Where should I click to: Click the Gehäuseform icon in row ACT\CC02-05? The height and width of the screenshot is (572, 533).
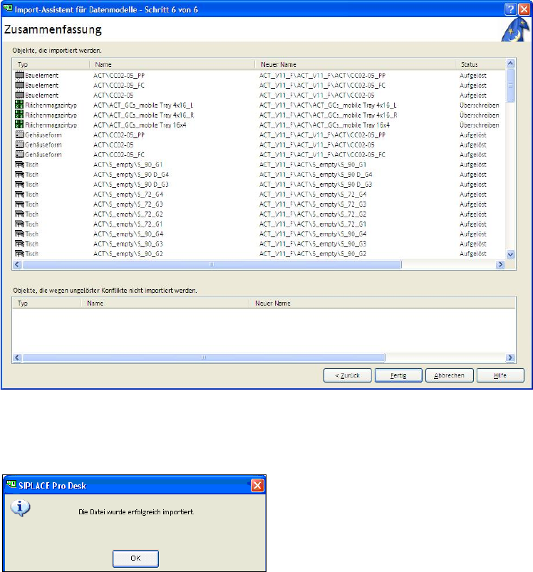[19, 145]
